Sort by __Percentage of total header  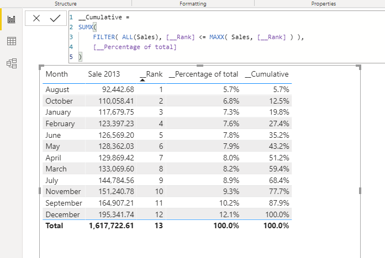(204, 74)
